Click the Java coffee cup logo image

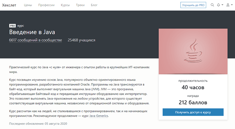click(x=193, y=51)
